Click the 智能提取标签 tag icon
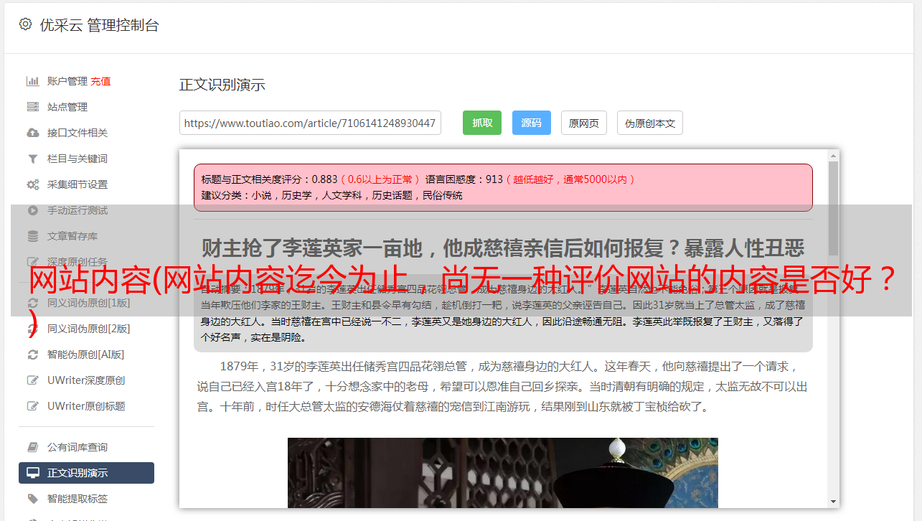The width and height of the screenshot is (922, 521). [32, 499]
